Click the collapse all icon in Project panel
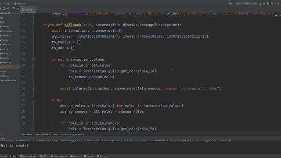 (x=8, y=8)
